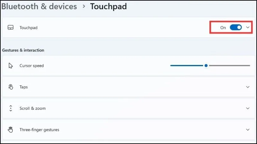
Task: Turn off the Touchpad switch
Action: click(236, 28)
